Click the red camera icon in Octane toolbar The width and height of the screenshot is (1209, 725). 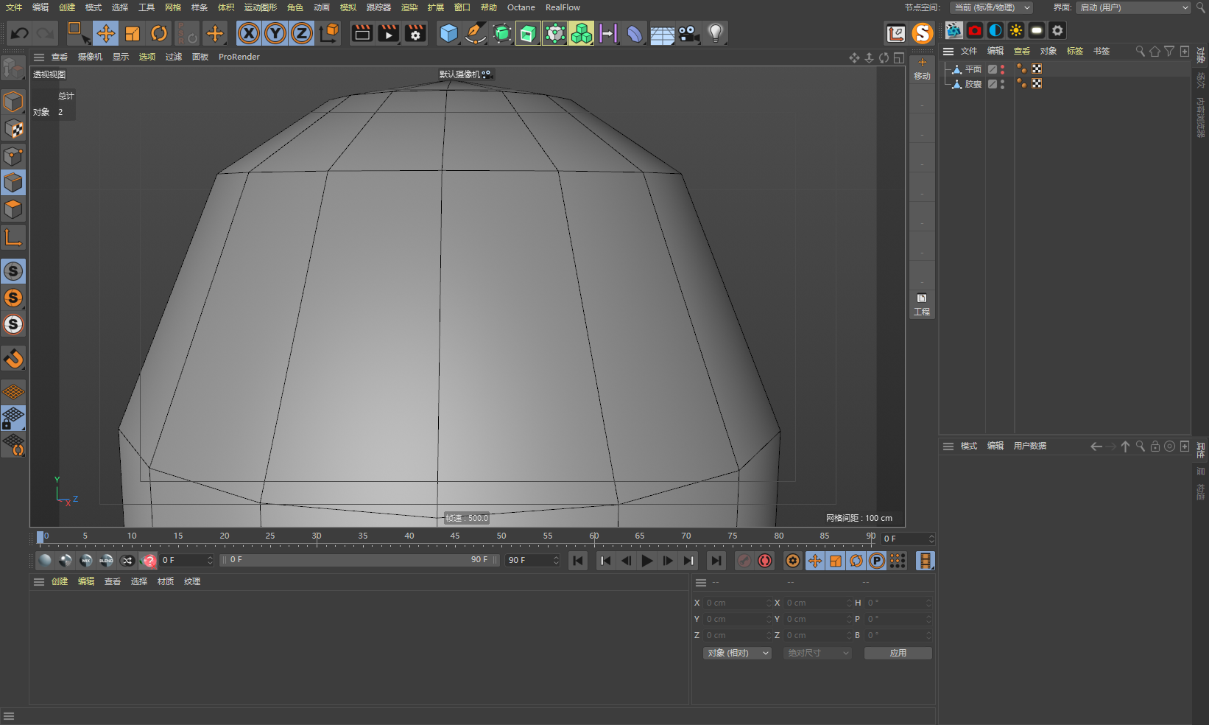coord(975,30)
